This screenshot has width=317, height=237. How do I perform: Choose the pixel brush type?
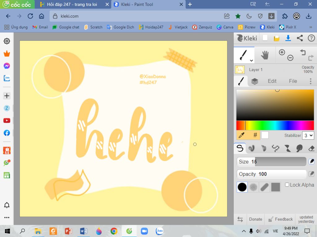tap(276, 148)
